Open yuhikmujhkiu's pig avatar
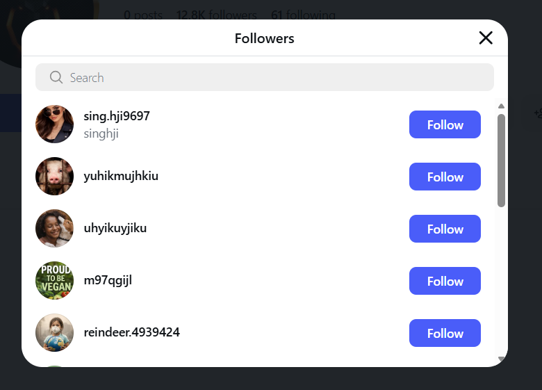 click(x=54, y=177)
